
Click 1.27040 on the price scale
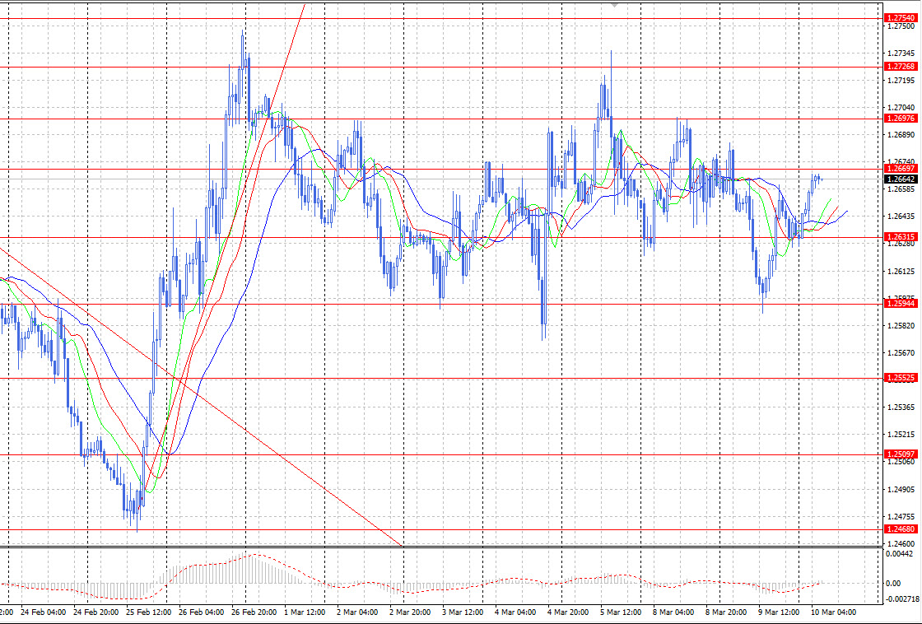coord(901,108)
